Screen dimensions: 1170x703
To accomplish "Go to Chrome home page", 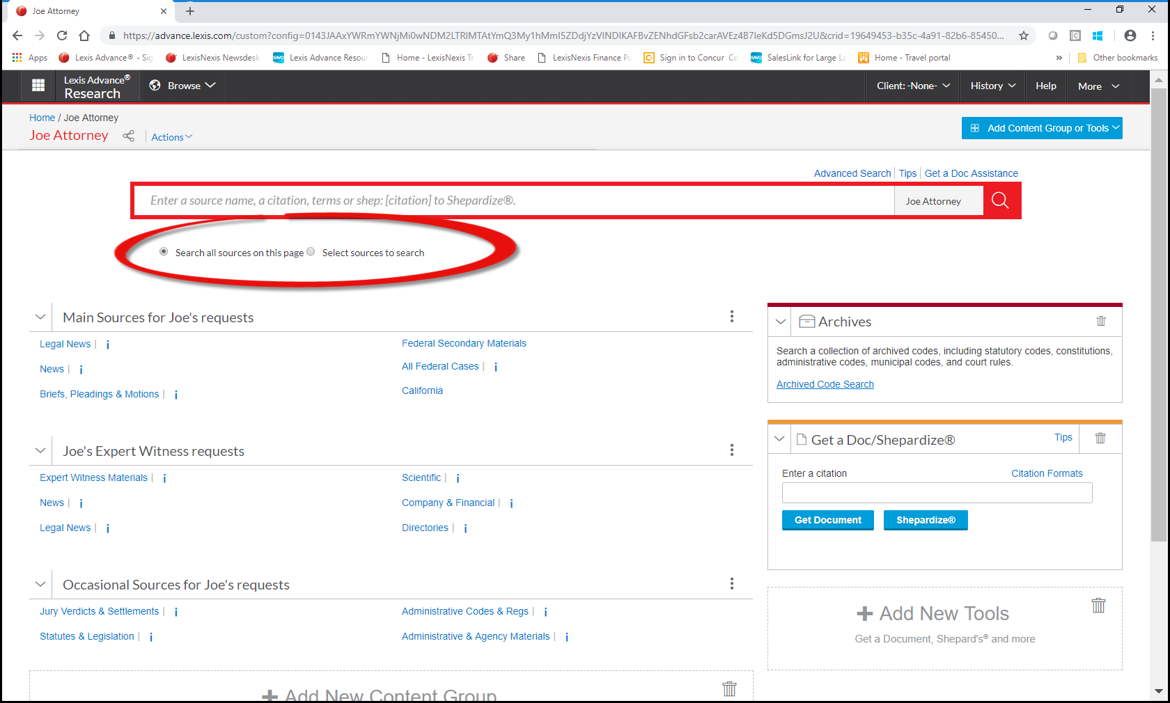I will [x=84, y=35].
